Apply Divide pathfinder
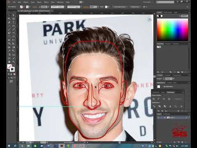 pos(154,106)
